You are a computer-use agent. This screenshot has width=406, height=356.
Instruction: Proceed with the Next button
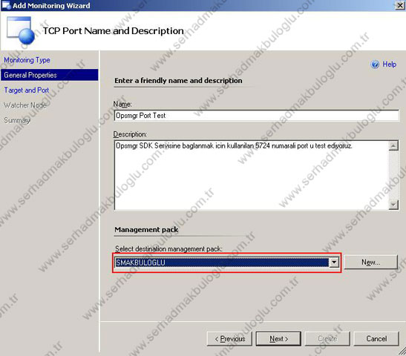pyautogui.click(x=278, y=339)
